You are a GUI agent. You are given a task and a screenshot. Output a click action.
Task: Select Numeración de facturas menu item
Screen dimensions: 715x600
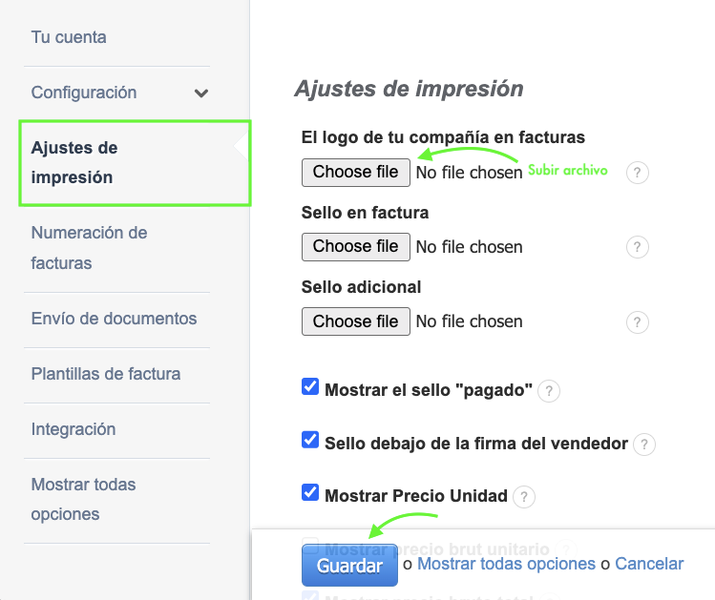89,247
